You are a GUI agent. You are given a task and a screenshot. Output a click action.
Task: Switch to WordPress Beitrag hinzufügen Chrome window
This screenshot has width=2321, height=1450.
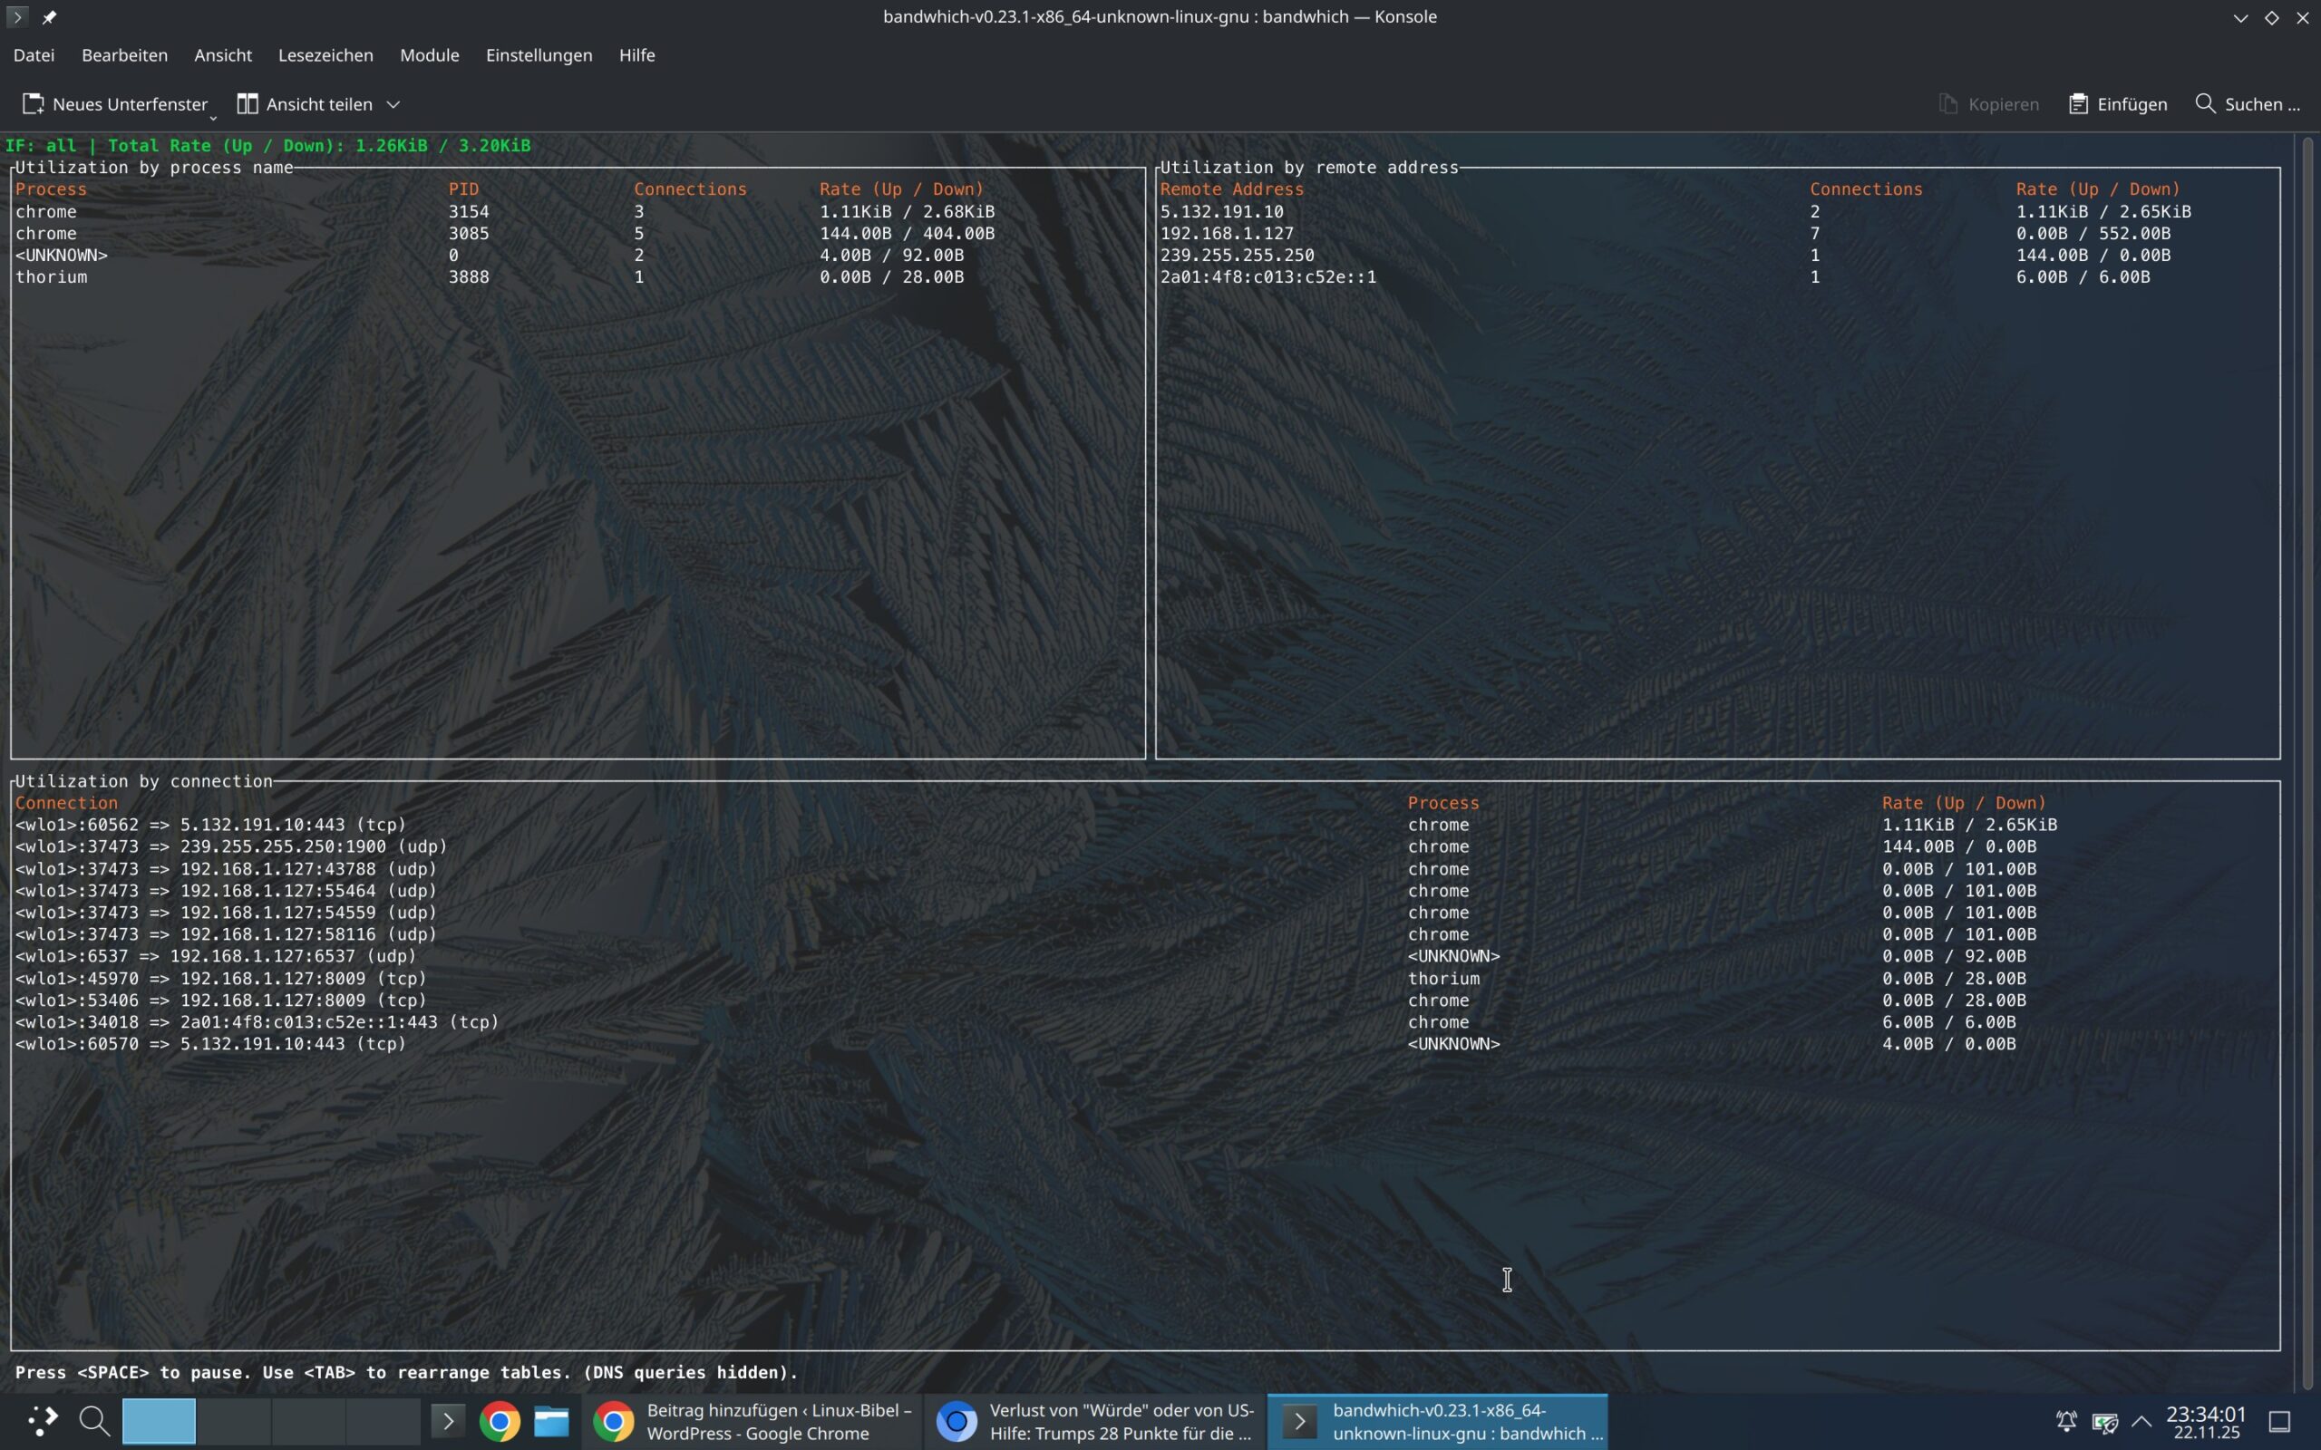pos(753,1421)
